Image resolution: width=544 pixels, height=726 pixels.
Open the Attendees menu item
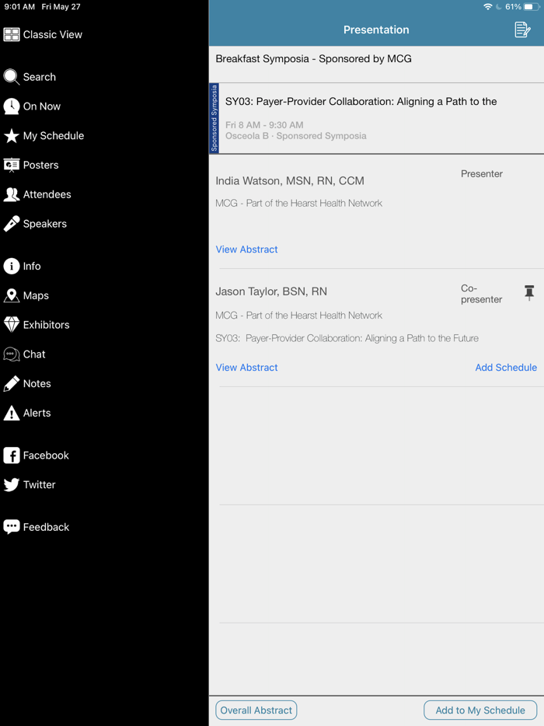pos(47,194)
